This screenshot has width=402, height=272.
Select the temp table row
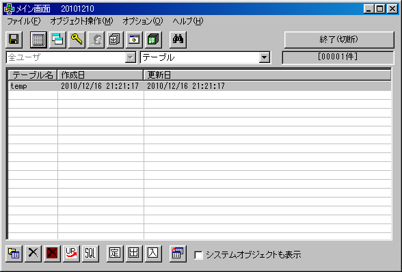click(x=200, y=86)
